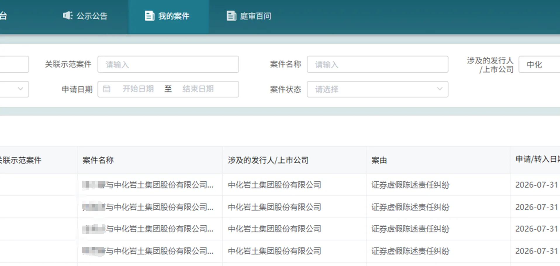Click the 申请日期 filter label
This screenshot has width=560, height=266.
coord(77,89)
